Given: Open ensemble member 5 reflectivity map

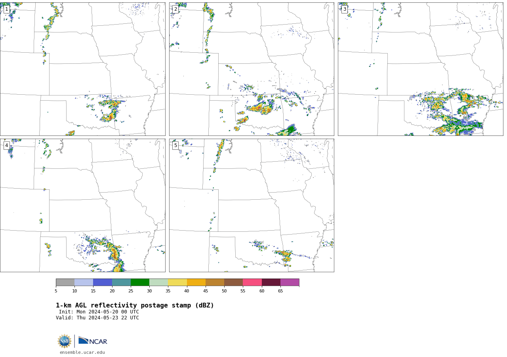Looking at the screenshot, I should pyautogui.click(x=252, y=205).
